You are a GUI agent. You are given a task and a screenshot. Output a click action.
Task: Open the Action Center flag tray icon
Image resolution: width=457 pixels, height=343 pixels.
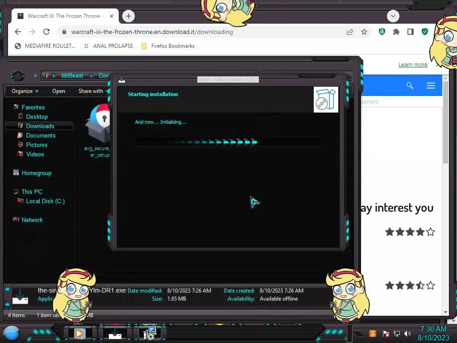386,333
